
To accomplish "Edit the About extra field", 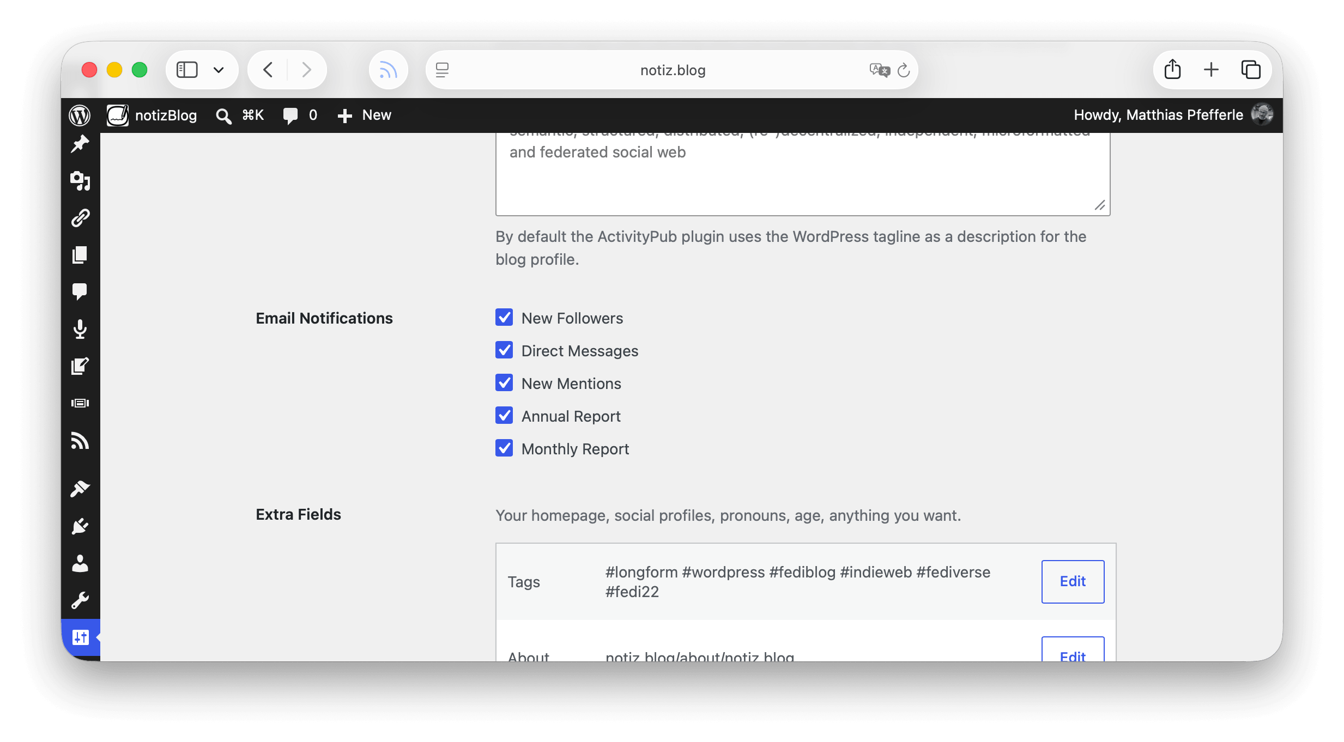I will [x=1073, y=649].
